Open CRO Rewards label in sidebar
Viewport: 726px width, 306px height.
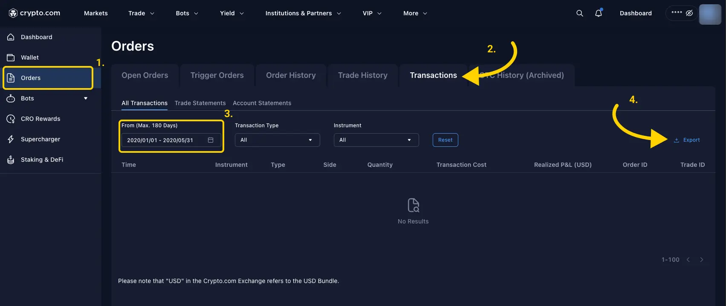point(40,119)
